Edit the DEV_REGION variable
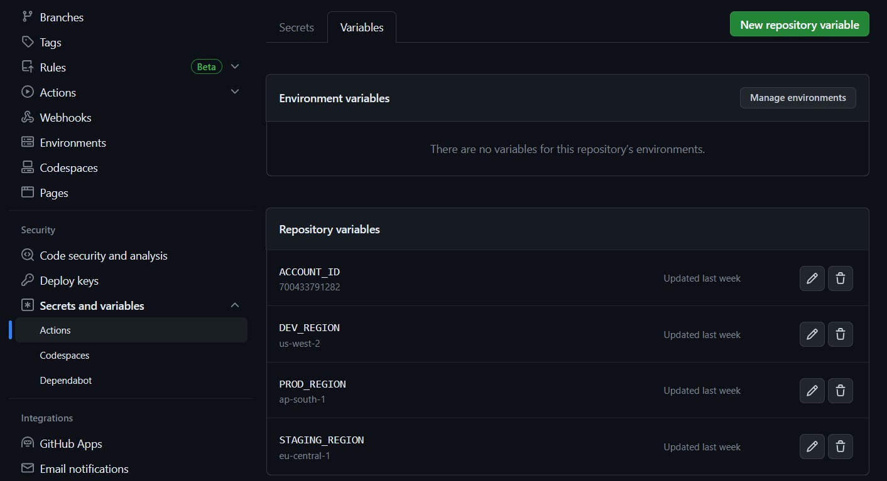 pyautogui.click(x=812, y=335)
